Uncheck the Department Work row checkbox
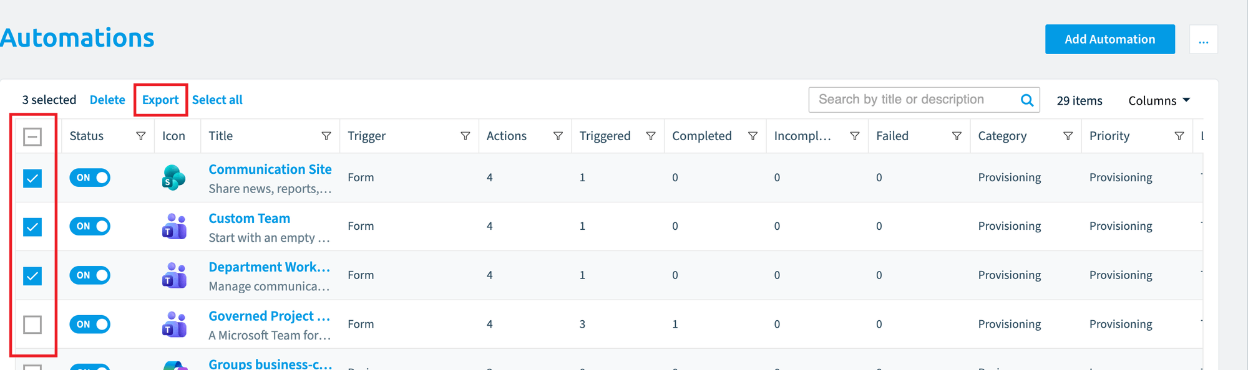This screenshot has height=370, width=1248. click(32, 275)
